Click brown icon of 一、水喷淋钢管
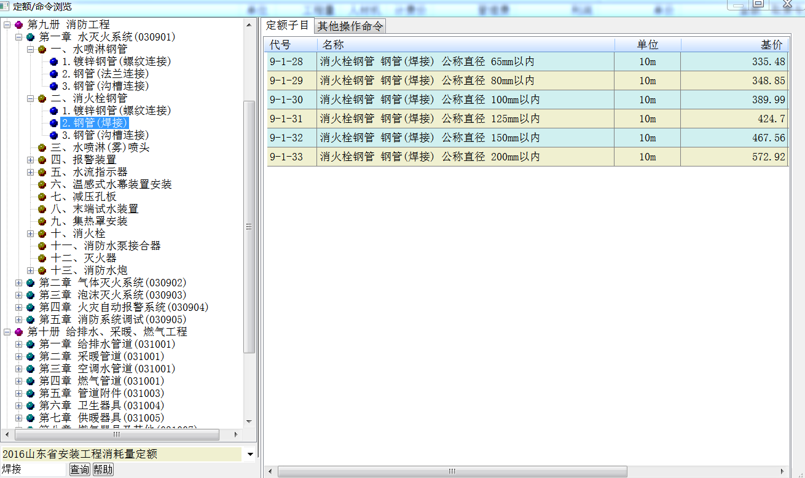This screenshot has width=805, height=478. pyautogui.click(x=42, y=50)
